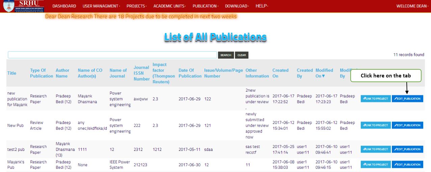
Task: Edit the 'Mayank's Pub' publication
Action: 407,165
